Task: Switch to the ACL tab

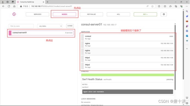Action: coord(118,14)
